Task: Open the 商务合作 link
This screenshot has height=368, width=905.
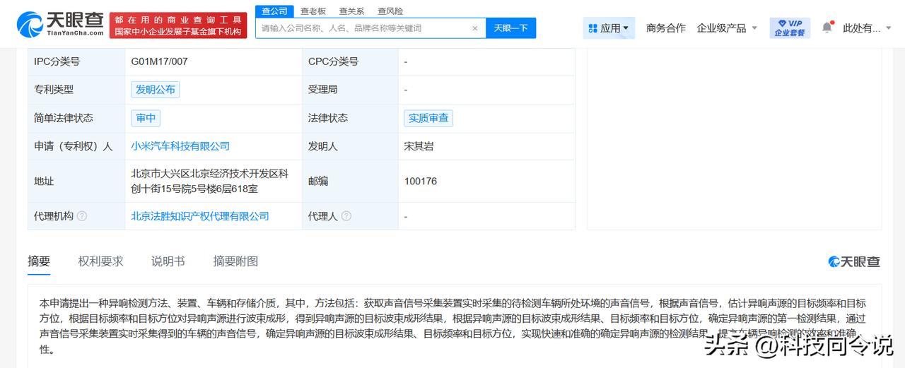Action: [x=666, y=28]
